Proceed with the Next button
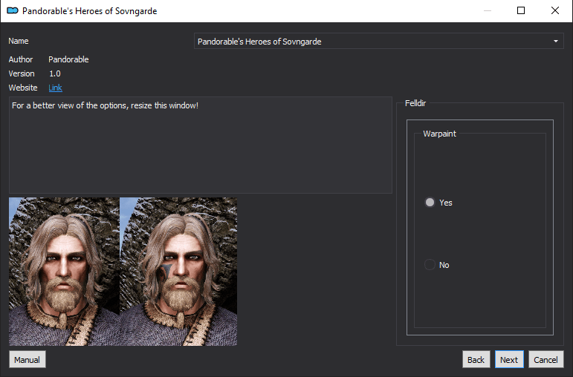 coord(509,359)
